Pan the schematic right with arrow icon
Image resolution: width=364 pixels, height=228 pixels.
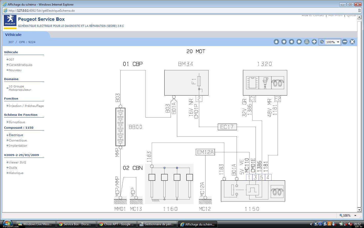[x=299, y=42]
